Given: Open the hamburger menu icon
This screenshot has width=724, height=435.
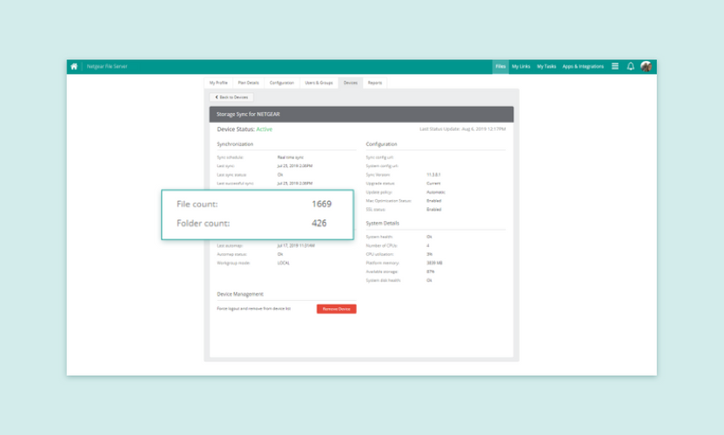Looking at the screenshot, I should click(615, 66).
